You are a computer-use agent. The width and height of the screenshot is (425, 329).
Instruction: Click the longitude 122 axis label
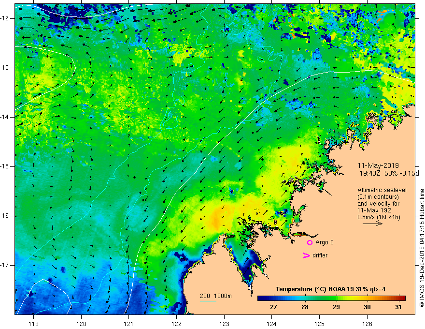point(176,324)
